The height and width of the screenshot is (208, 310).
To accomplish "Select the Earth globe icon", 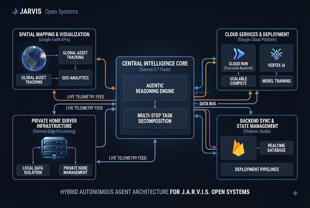I will coord(34,58).
